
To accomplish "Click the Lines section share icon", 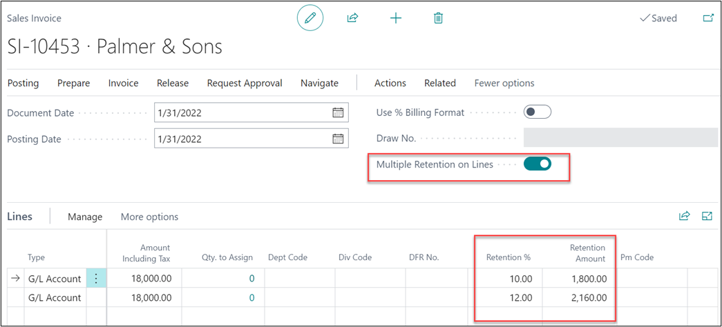I will (684, 216).
